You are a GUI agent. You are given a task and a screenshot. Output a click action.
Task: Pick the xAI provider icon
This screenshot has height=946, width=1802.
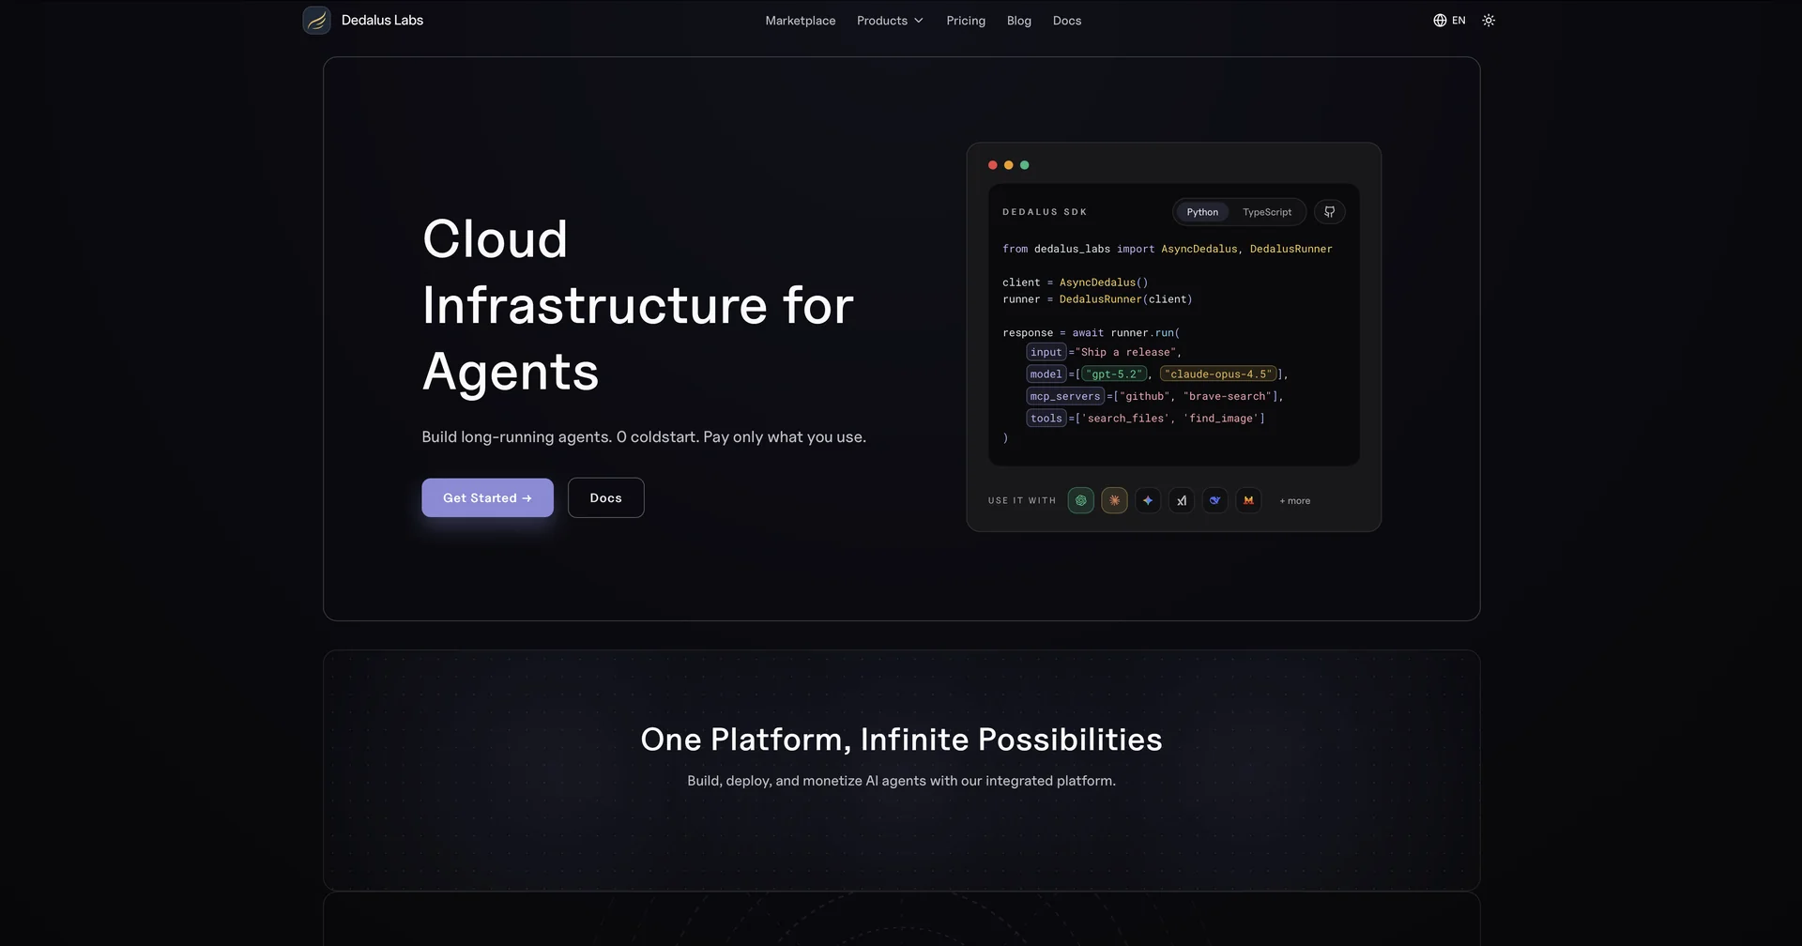[1182, 501]
